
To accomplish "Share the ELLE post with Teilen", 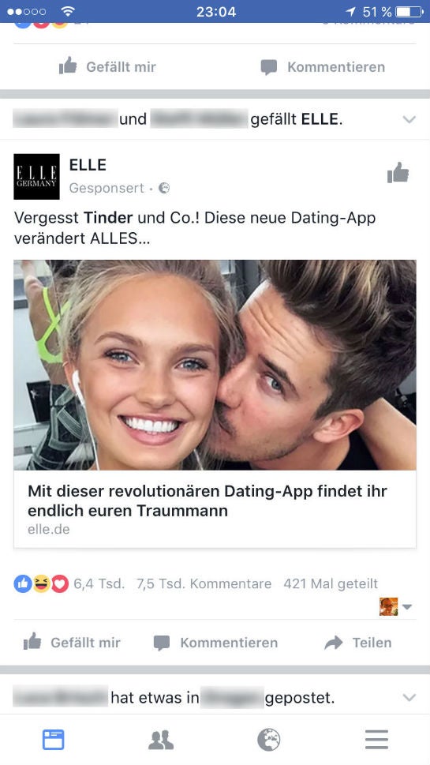I will (358, 643).
